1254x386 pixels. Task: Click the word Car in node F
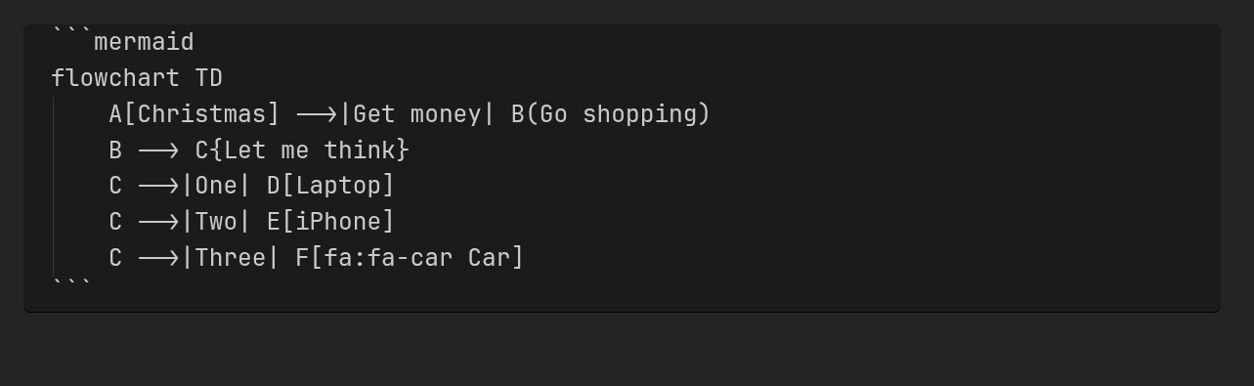[489, 258]
